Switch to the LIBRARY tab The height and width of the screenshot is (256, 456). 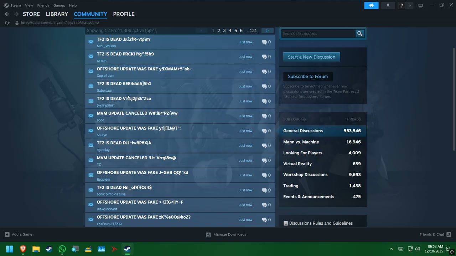pos(57,14)
